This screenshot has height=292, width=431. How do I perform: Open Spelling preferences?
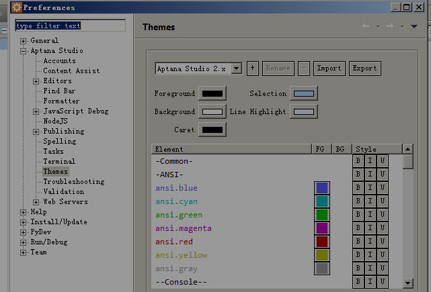[x=60, y=142]
